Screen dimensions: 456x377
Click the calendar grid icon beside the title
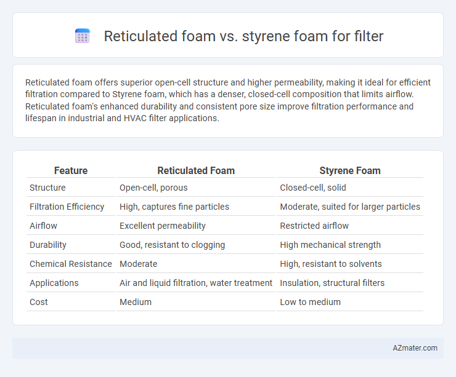(x=83, y=36)
